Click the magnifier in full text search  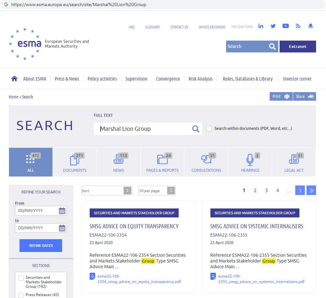coord(195,129)
